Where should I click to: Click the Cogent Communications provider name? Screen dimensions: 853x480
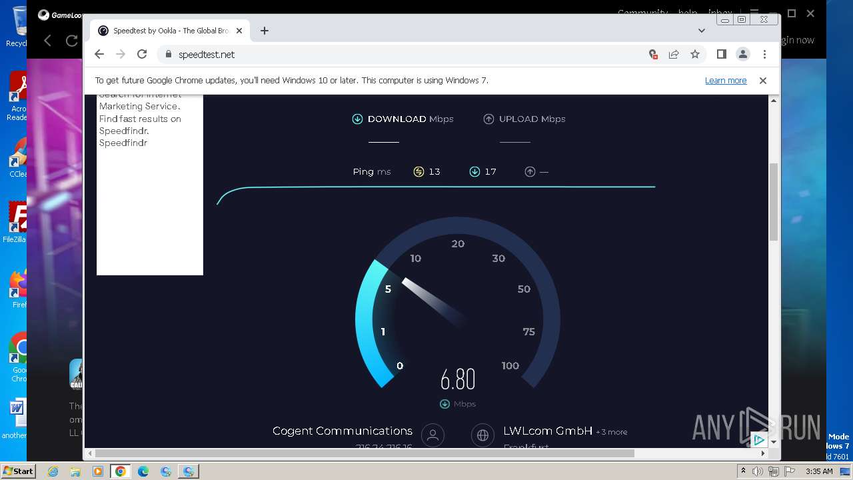point(343,431)
